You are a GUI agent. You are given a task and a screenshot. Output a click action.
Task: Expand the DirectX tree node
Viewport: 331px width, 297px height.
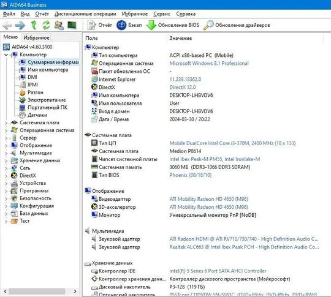[x=6, y=176]
